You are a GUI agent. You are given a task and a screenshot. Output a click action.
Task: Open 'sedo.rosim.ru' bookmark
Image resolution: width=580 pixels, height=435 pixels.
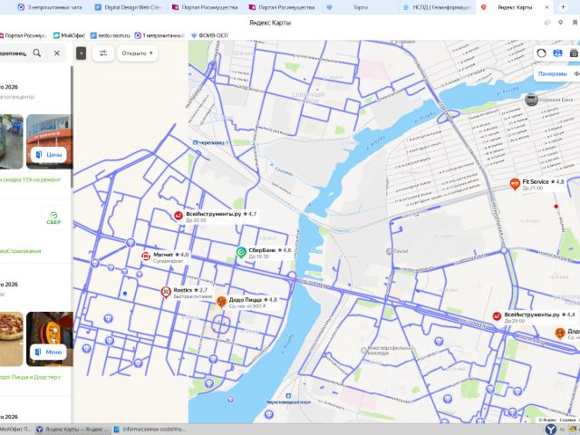111,35
